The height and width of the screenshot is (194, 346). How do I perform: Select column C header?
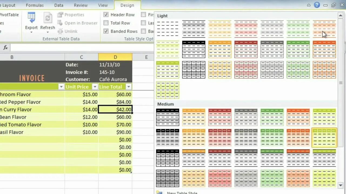[81, 57]
